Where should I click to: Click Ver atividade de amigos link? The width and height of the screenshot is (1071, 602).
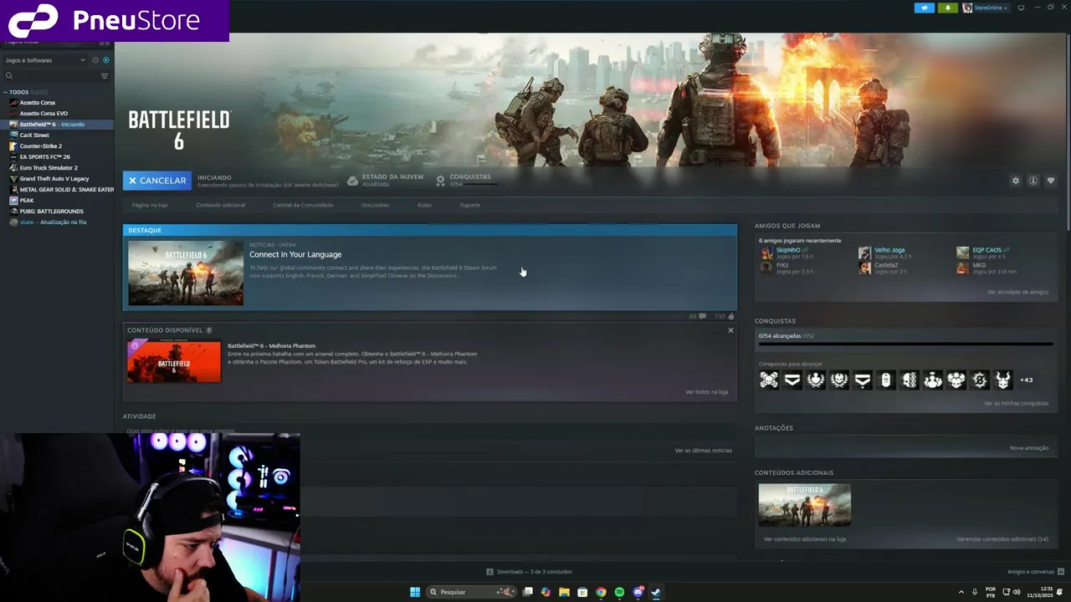(1017, 293)
